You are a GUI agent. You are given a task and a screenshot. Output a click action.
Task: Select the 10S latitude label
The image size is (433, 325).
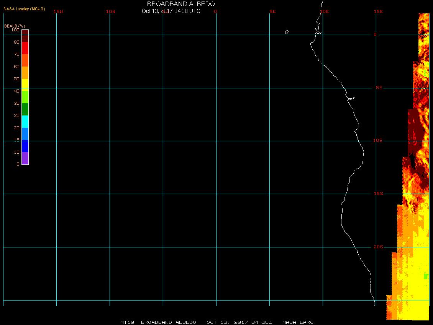378,141
